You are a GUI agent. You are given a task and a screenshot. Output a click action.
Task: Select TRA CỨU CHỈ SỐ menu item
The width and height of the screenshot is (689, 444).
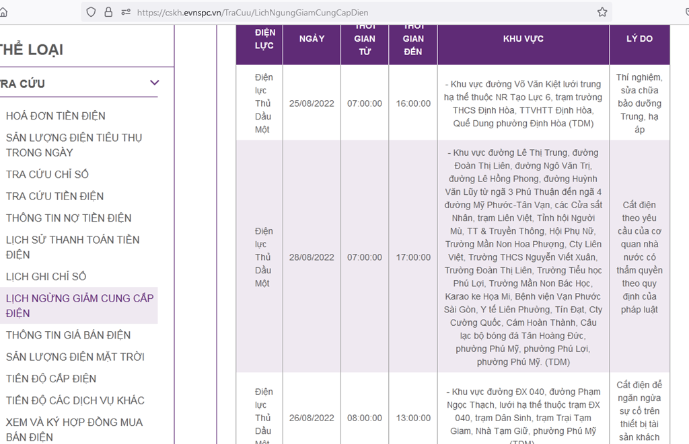(47, 174)
